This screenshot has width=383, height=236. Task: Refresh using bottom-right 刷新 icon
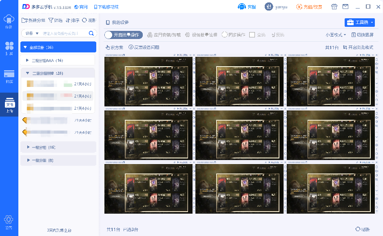pyautogui.click(x=358, y=229)
